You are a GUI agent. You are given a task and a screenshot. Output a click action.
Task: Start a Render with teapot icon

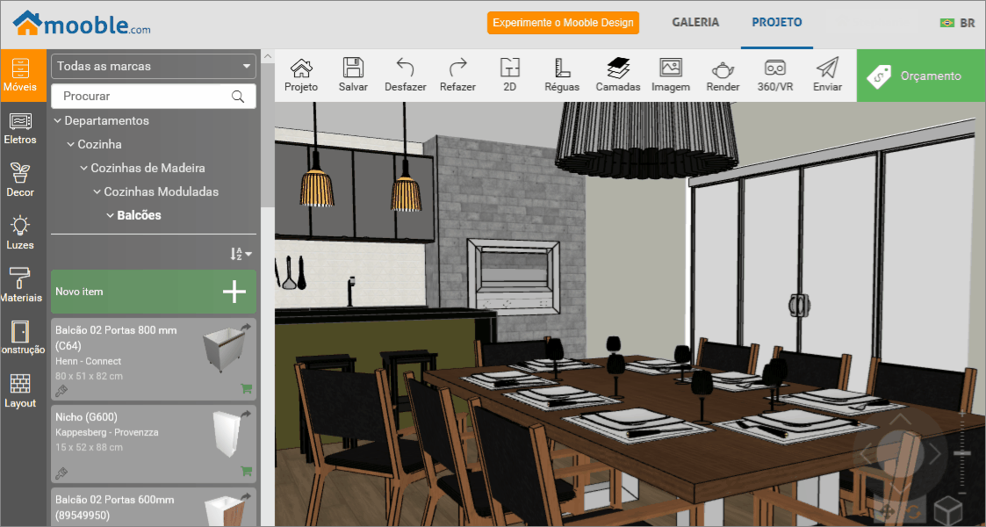click(x=723, y=76)
